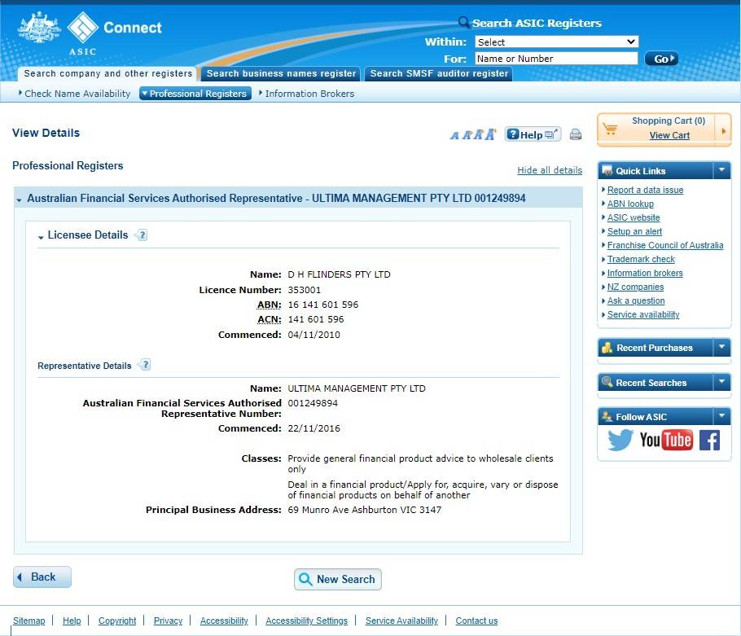The height and width of the screenshot is (636, 741).
Task: Click the Representative Details help question icon
Action: click(x=145, y=365)
